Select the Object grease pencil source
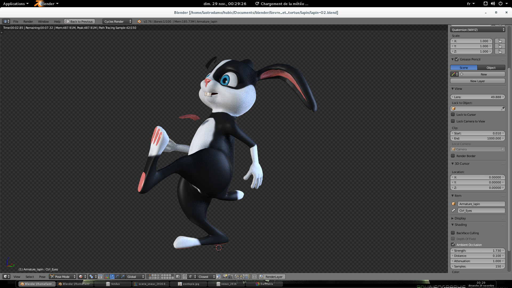The width and height of the screenshot is (512, 288). [x=491, y=68]
